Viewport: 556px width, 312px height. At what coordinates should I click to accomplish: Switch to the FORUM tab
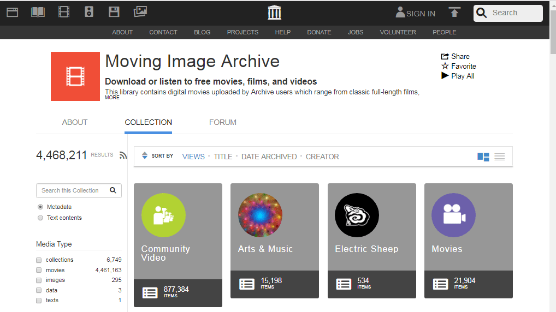[223, 122]
